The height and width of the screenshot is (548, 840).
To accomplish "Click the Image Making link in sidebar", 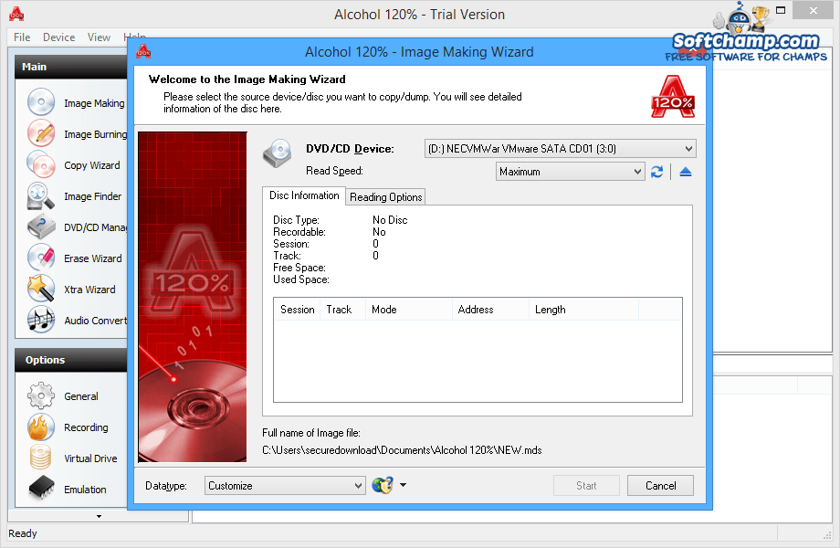I will (x=94, y=103).
